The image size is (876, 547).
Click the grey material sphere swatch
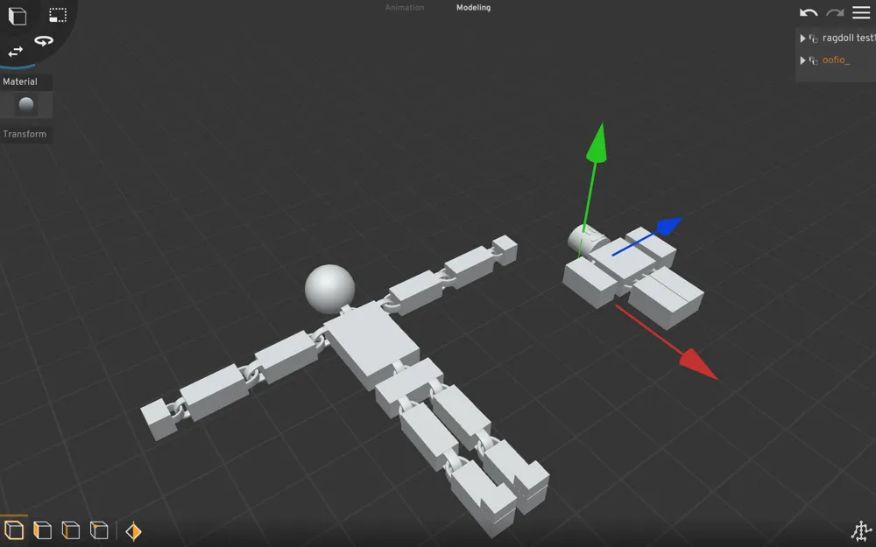(x=26, y=104)
